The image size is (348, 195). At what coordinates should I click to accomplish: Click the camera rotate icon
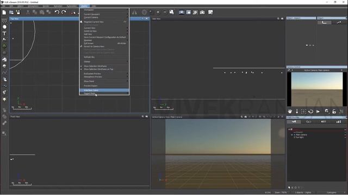310,111
